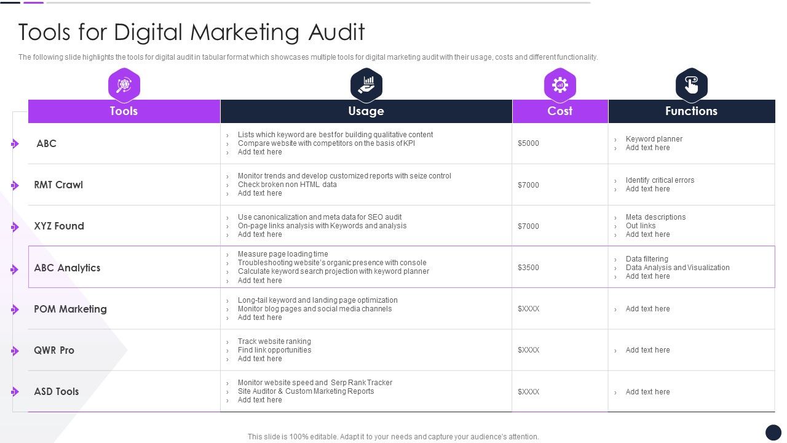
Task: Click 'Troubleshooting website's organic presence' line
Action: 332,263
